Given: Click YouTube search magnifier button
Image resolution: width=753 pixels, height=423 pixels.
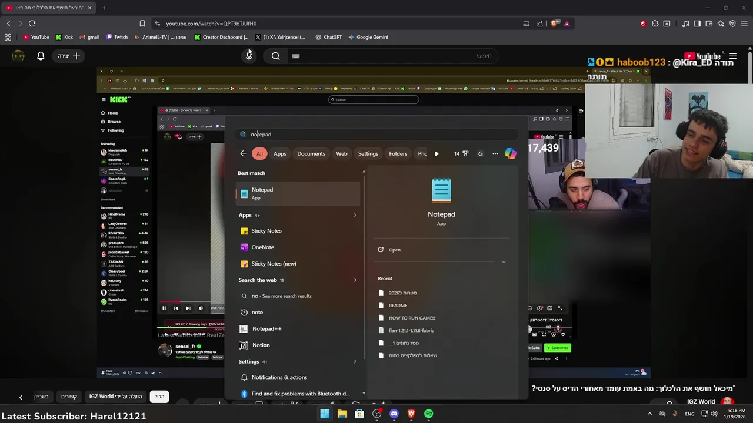Looking at the screenshot, I should pyautogui.click(x=275, y=56).
